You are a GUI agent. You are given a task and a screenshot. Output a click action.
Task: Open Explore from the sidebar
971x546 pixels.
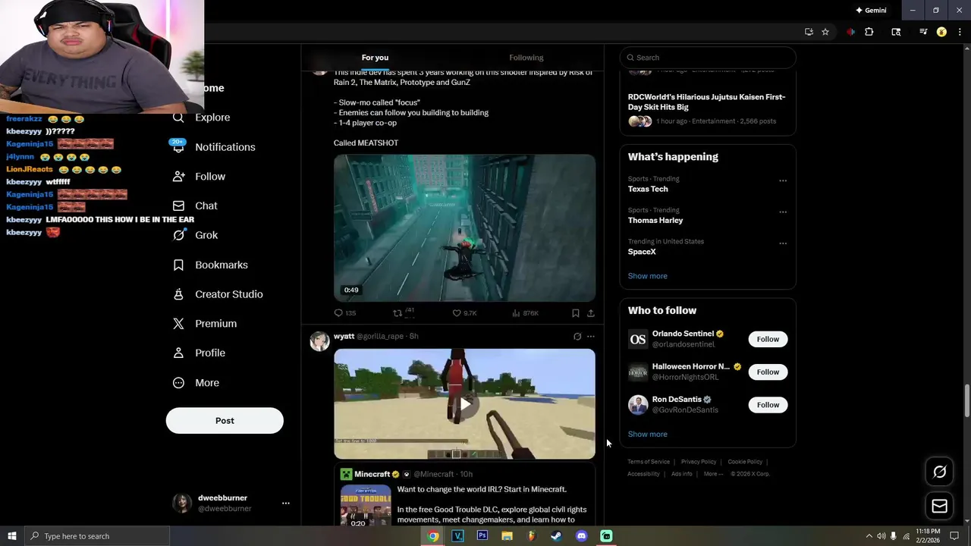[x=201, y=118]
